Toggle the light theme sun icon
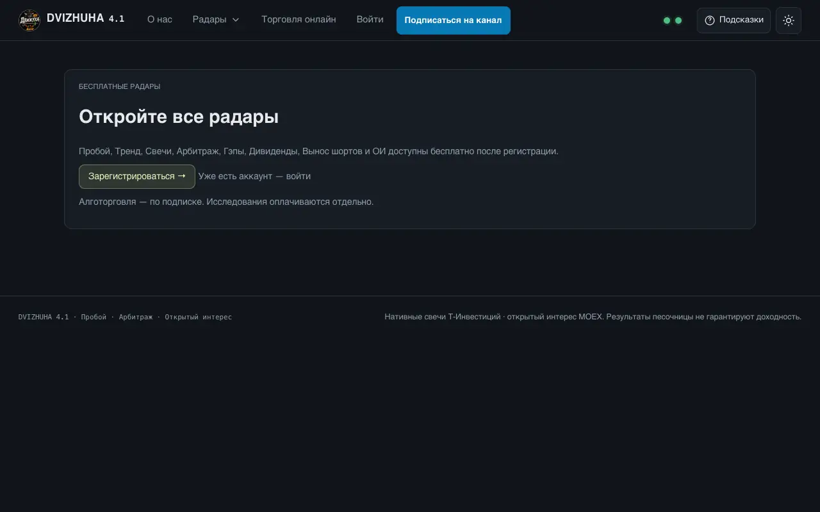The image size is (820, 512). point(789,20)
